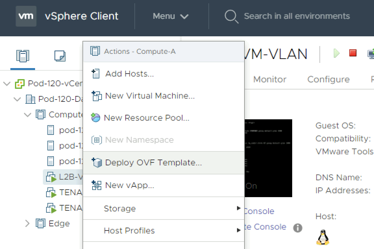Collapse the Pod-120 vCenter tree node
374x249 pixels.
7,84
